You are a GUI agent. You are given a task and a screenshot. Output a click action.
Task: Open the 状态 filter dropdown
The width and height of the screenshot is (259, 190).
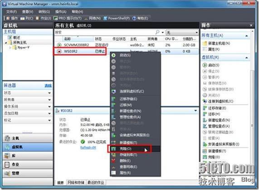[49, 93]
